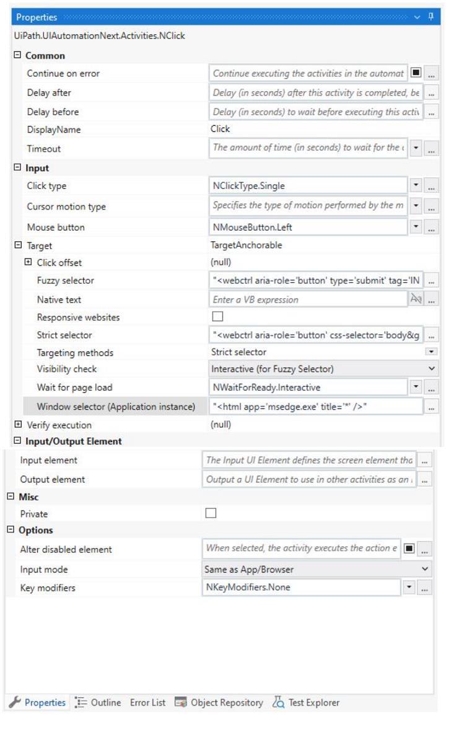The height and width of the screenshot is (729, 464).
Task: Open the Input mode dropdown
Action: [424, 568]
